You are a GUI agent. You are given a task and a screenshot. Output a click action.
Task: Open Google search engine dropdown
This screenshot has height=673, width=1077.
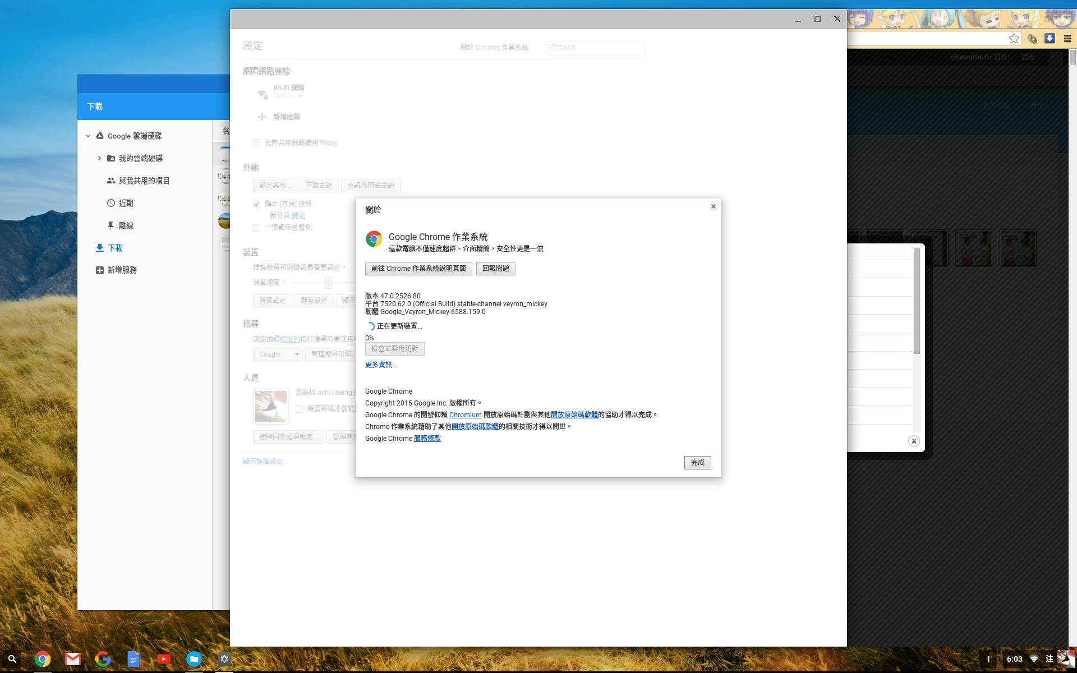tap(278, 354)
